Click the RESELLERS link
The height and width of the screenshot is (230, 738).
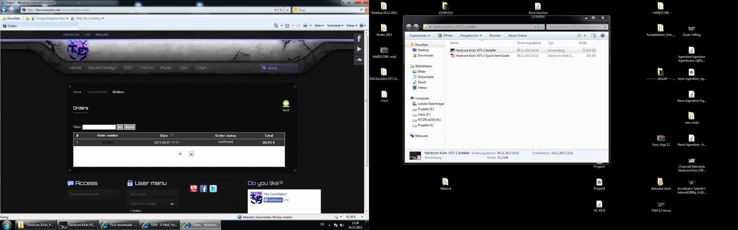click(x=102, y=35)
